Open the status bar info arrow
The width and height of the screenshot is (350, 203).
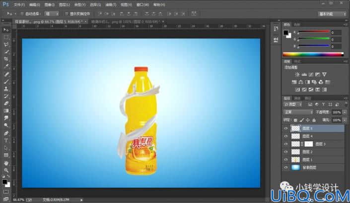81,200
